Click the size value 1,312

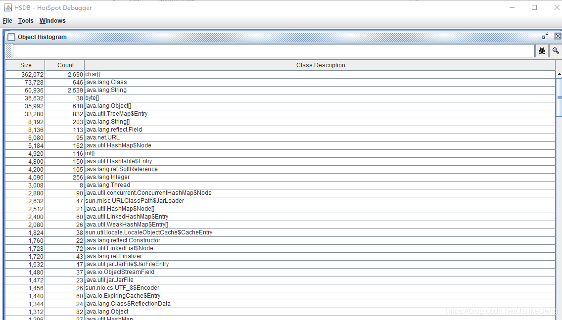[36, 312]
